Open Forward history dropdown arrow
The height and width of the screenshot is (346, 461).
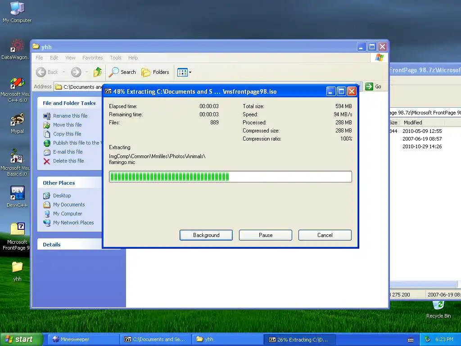pos(86,72)
